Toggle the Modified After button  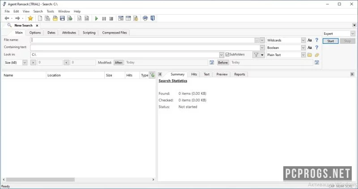click(x=119, y=63)
